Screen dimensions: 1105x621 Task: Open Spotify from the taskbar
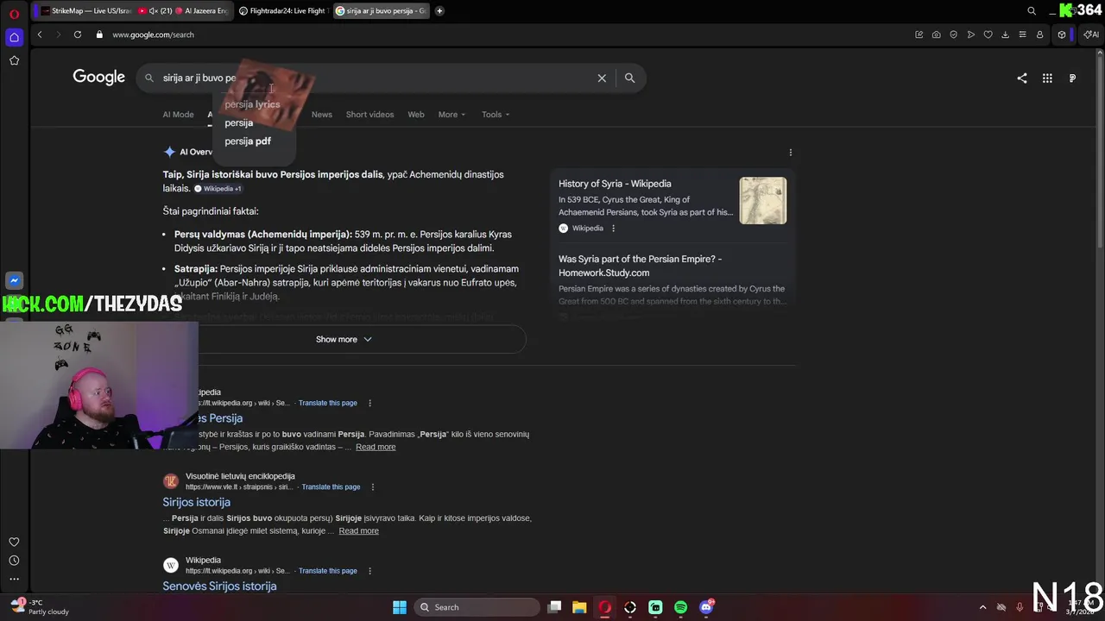point(681,607)
